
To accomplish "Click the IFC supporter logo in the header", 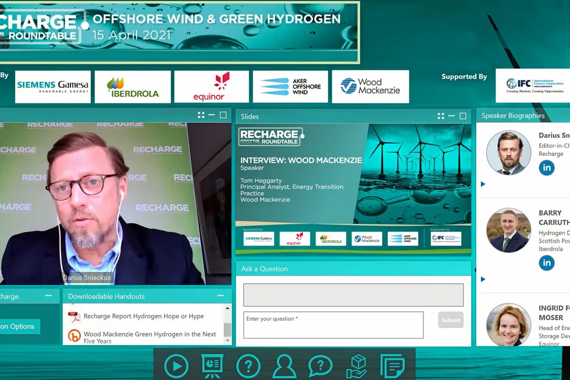I will pos(533,86).
